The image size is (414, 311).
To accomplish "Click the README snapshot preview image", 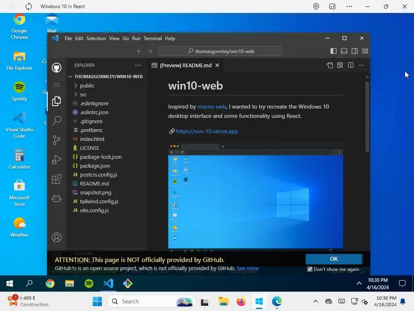I will pyautogui.click(x=256, y=197).
